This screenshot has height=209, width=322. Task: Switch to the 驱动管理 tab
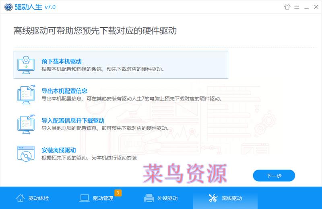(97, 198)
